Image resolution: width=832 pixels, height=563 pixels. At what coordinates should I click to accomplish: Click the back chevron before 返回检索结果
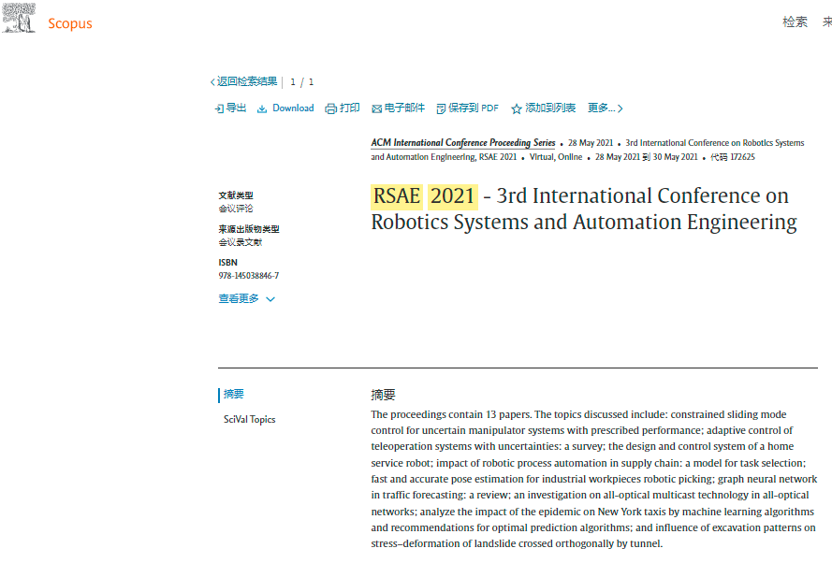[x=212, y=82]
